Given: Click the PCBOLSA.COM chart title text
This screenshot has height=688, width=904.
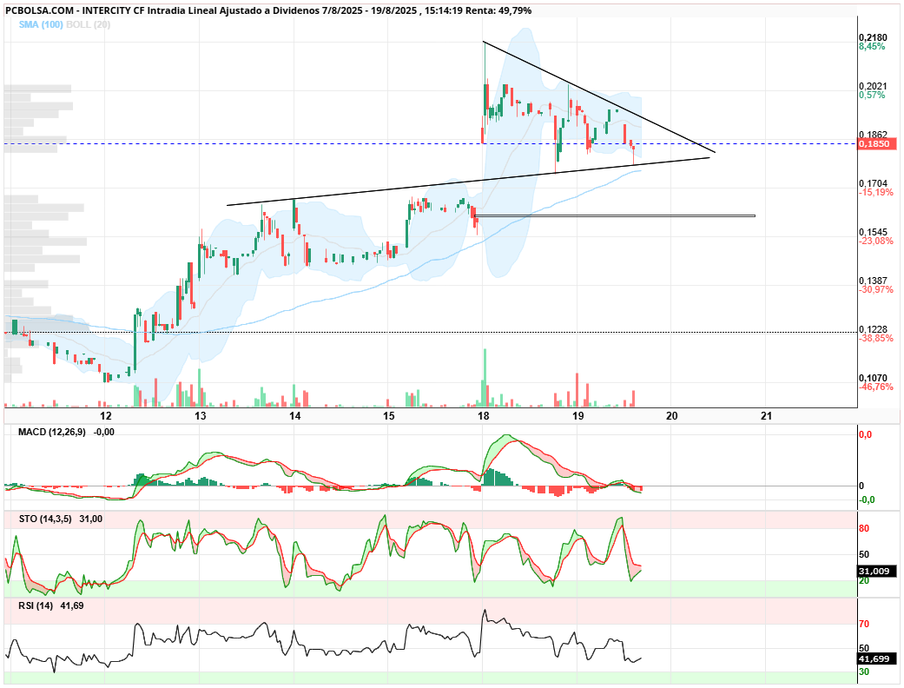Looking at the screenshot, I should [40, 10].
